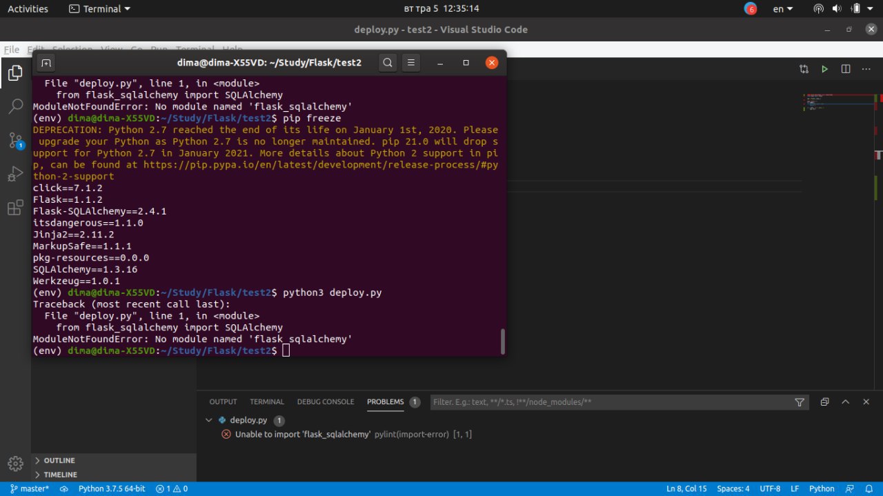The height and width of the screenshot is (496, 883).
Task: Click the pkg-resources==0.0.0 line in terminal
Action: pos(90,258)
